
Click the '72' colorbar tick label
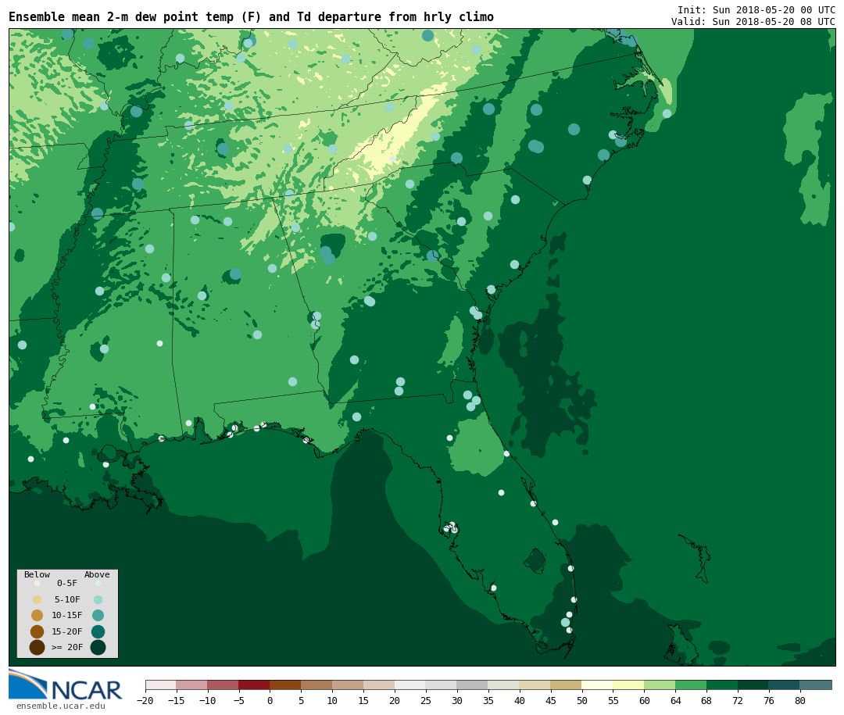(738, 700)
